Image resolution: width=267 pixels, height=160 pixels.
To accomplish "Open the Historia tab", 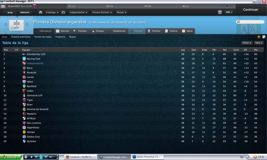I will tap(171, 31).
